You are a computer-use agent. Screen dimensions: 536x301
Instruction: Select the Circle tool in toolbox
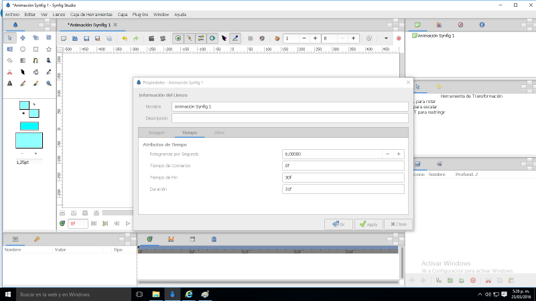[23, 49]
